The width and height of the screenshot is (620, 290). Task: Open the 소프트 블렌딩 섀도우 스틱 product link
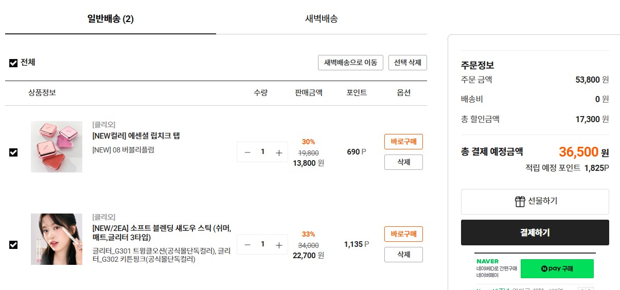point(162,233)
